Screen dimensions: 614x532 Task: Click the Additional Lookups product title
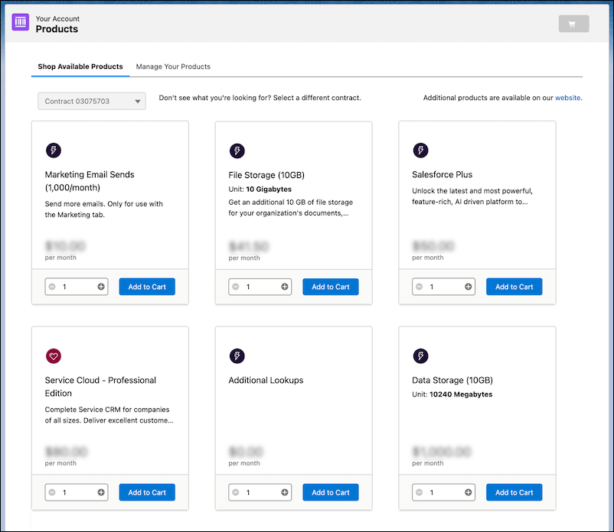[266, 380]
